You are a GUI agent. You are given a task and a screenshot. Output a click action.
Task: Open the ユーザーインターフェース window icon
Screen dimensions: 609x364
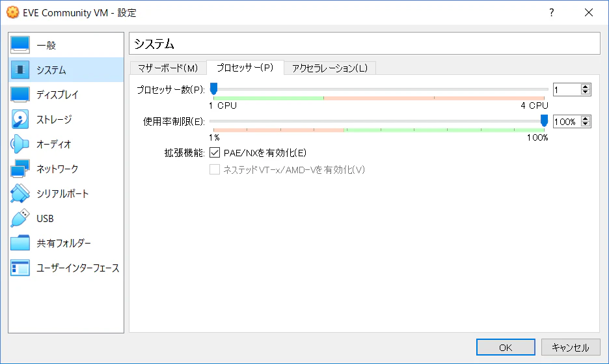point(20,268)
